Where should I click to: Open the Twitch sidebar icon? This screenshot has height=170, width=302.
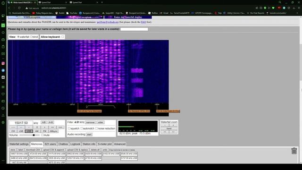tap(3, 16)
